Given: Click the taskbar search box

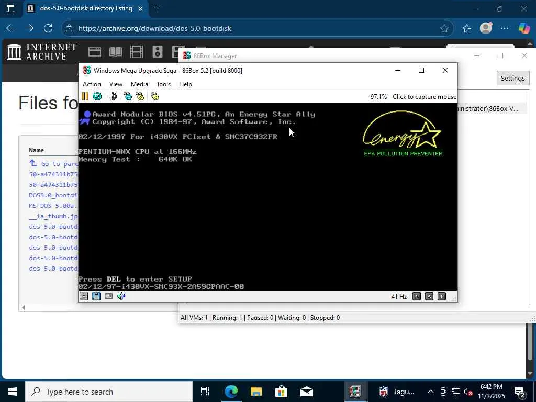Looking at the screenshot, I should (109, 392).
